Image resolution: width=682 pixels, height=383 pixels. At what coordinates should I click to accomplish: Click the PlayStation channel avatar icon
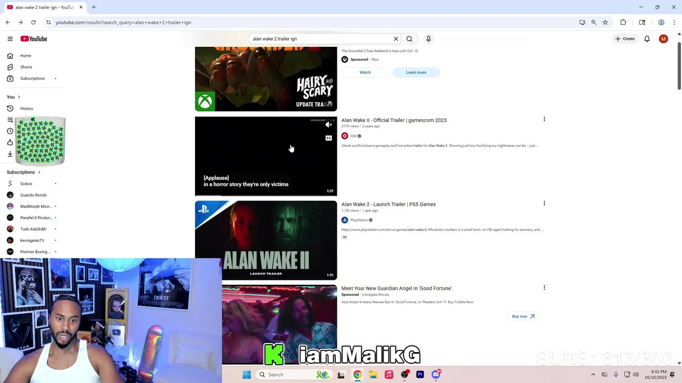click(345, 220)
